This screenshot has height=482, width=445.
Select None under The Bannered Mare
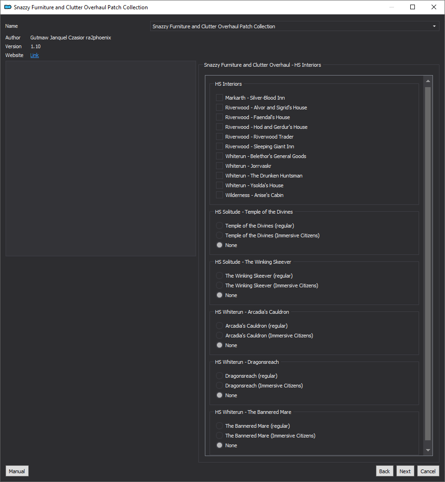[219, 445]
